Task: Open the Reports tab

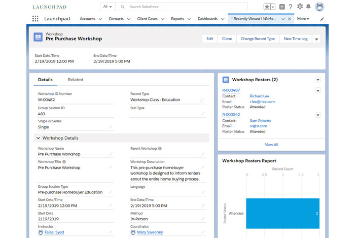Action: click(x=177, y=19)
